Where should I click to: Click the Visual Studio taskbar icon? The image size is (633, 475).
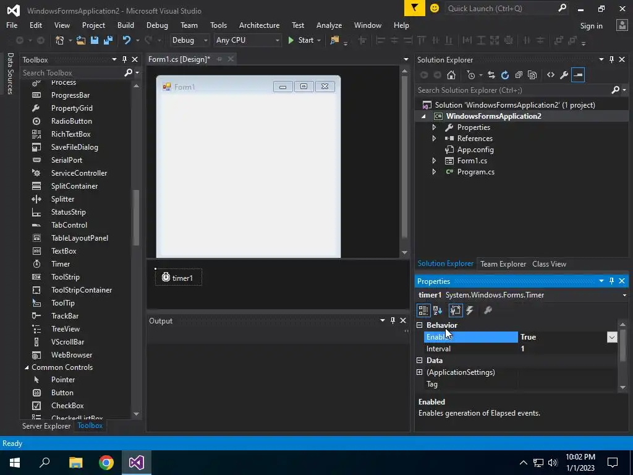[x=137, y=463]
